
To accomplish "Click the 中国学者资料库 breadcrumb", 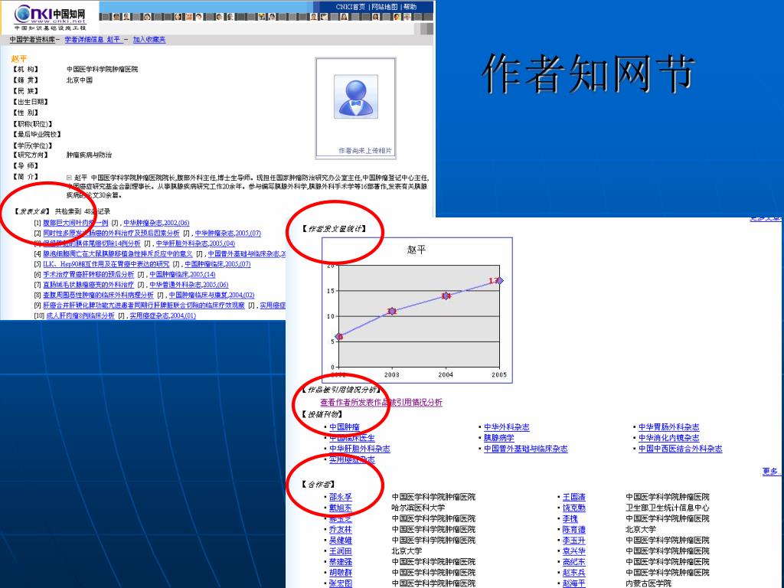I will point(32,40).
